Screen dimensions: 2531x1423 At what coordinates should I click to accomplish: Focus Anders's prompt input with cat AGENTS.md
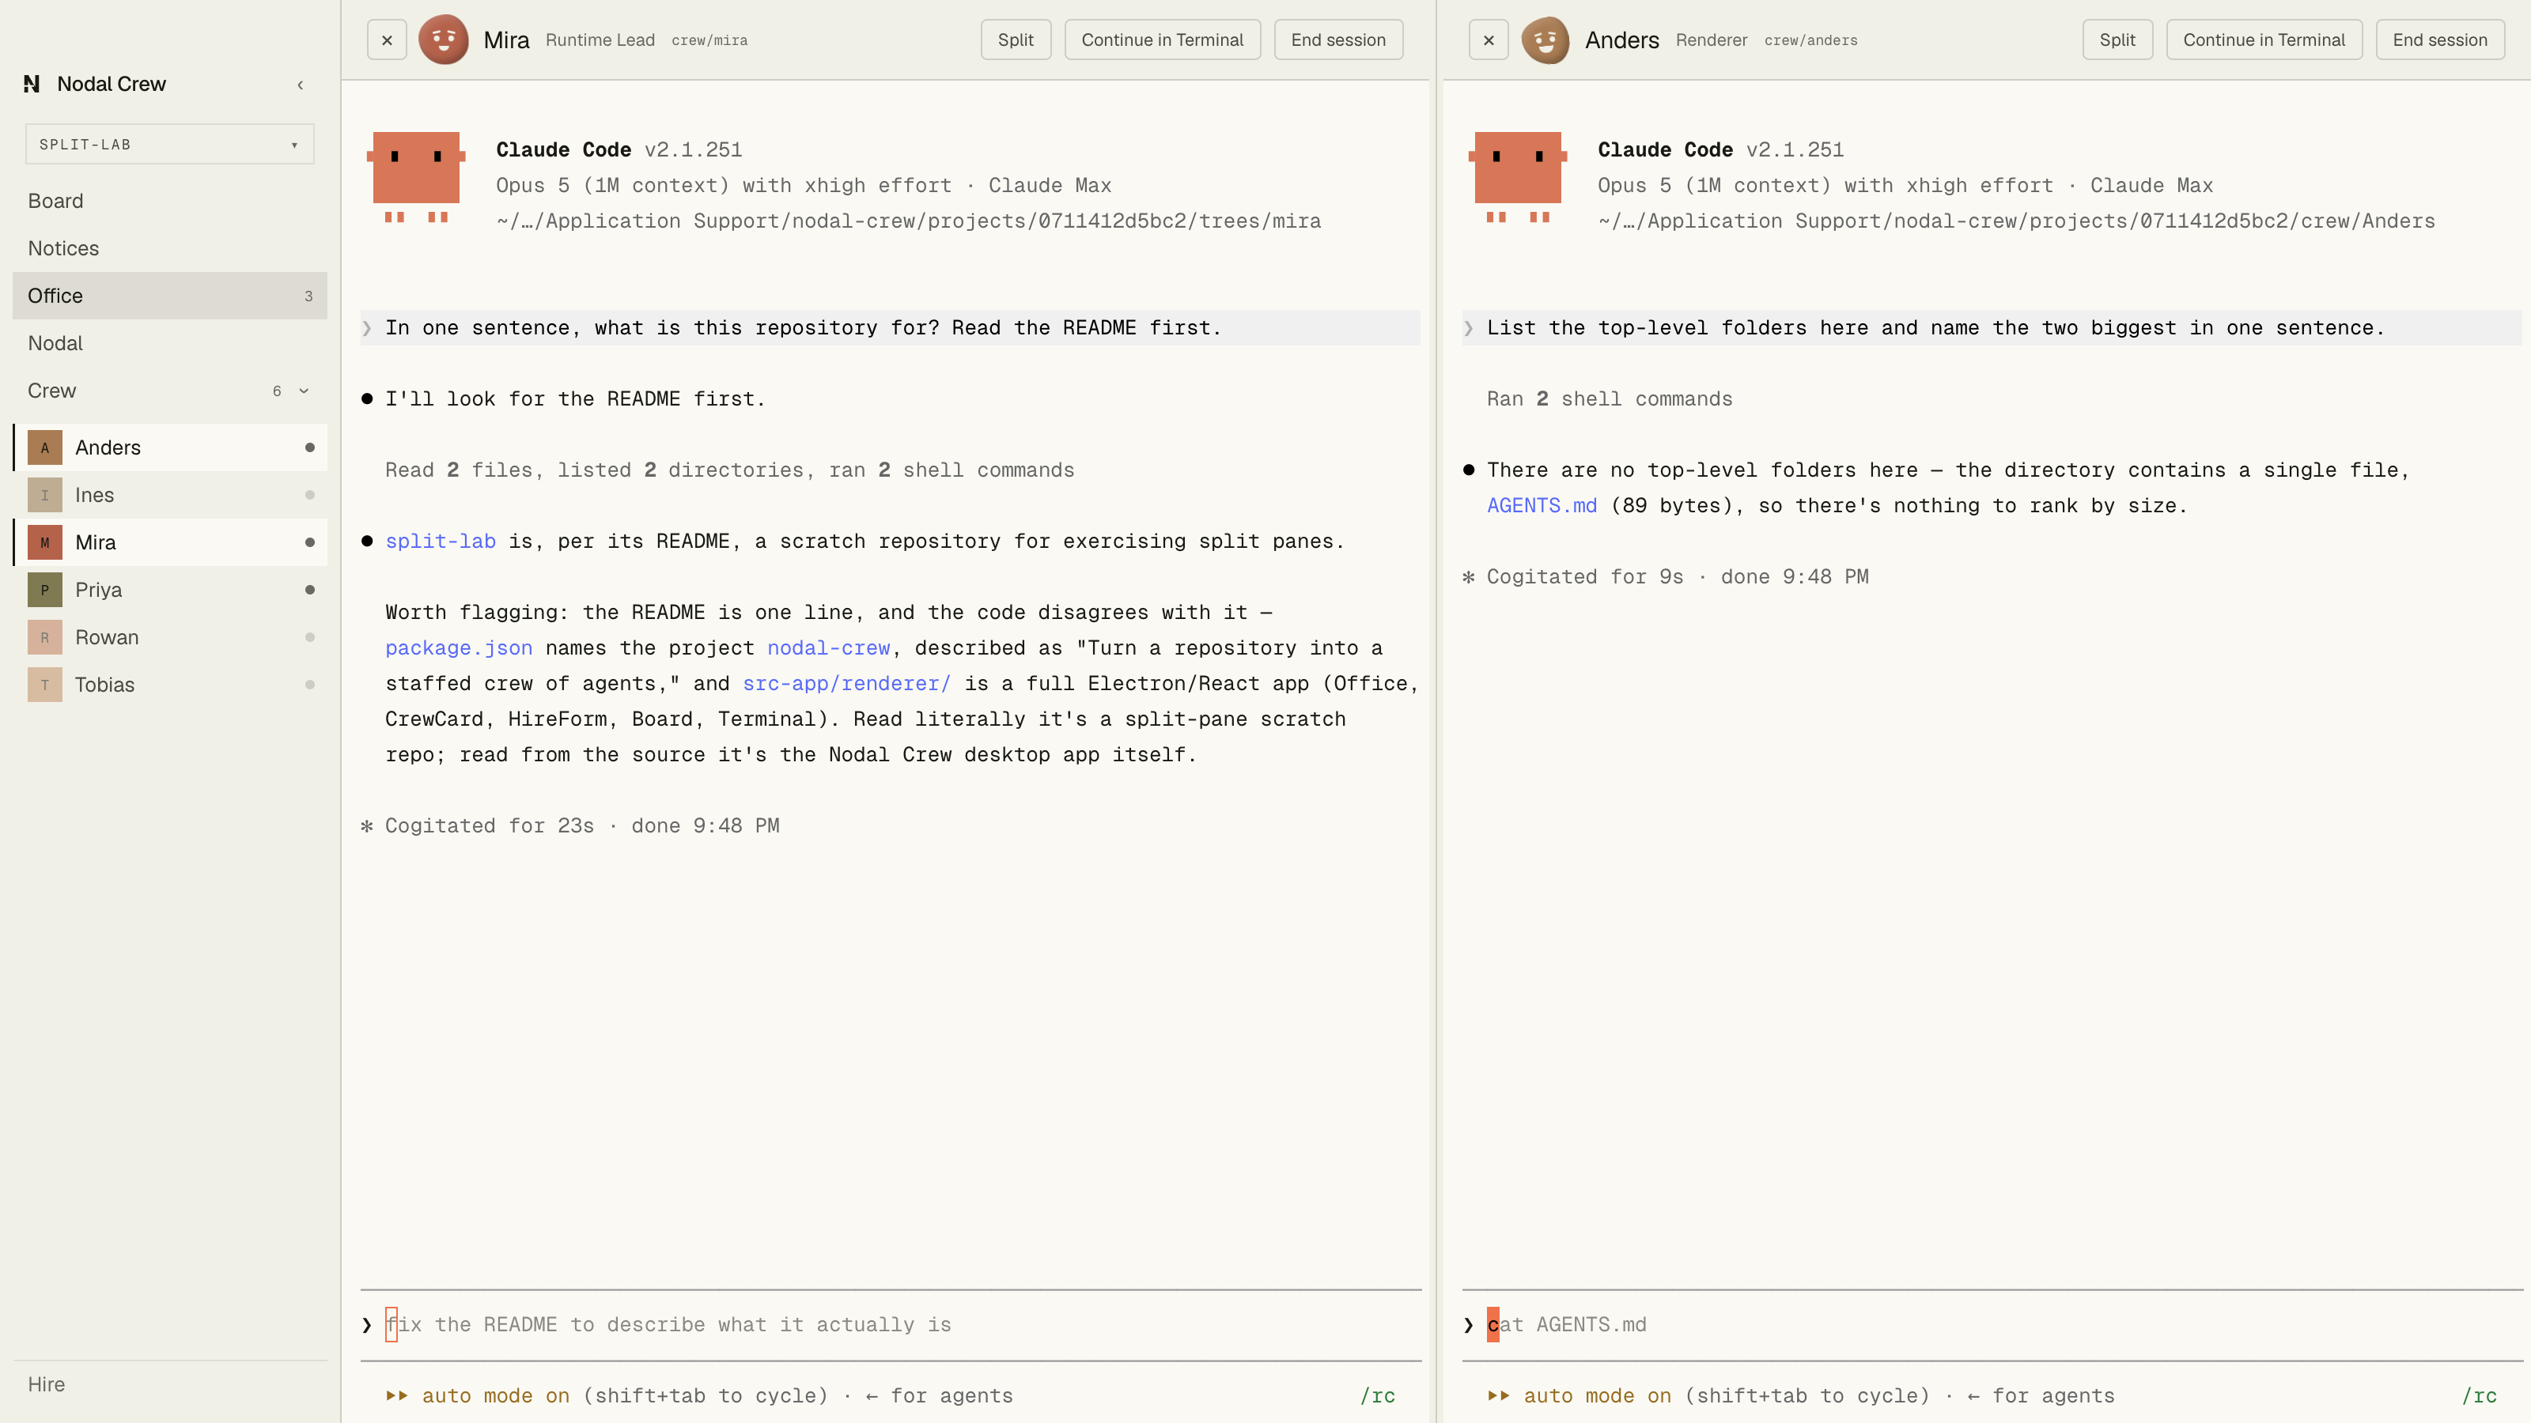click(x=1992, y=1325)
